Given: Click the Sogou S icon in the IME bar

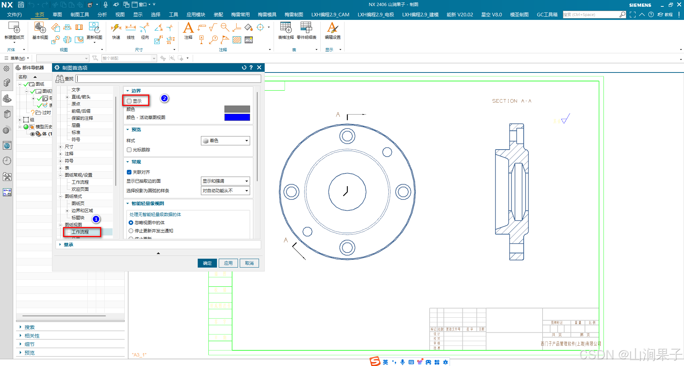Looking at the screenshot, I should 375,361.
